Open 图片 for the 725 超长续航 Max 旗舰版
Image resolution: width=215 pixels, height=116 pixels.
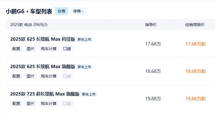click(x=31, y=104)
